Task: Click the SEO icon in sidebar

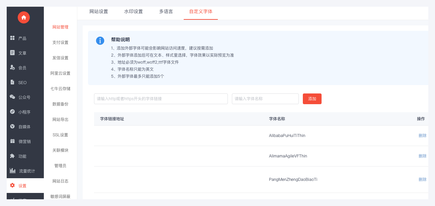Action: coord(12,82)
